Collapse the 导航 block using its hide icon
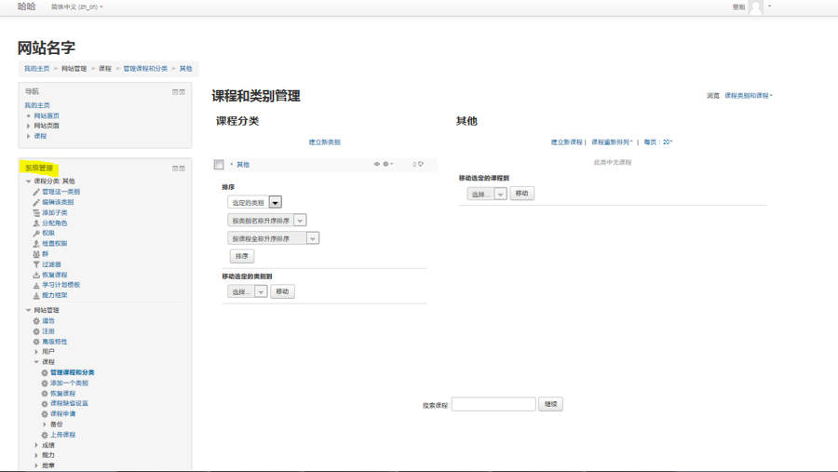This screenshot has height=472, width=838. pyautogui.click(x=175, y=92)
